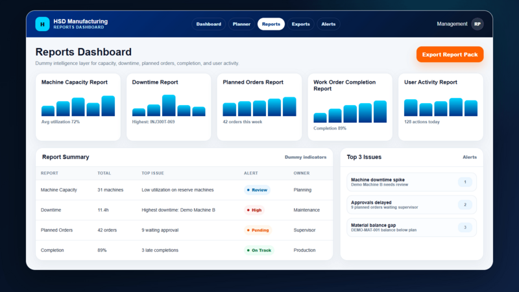Click rank badge 3 on Material balance gap
Viewport: 519px width, 292px height.
coord(465,228)
